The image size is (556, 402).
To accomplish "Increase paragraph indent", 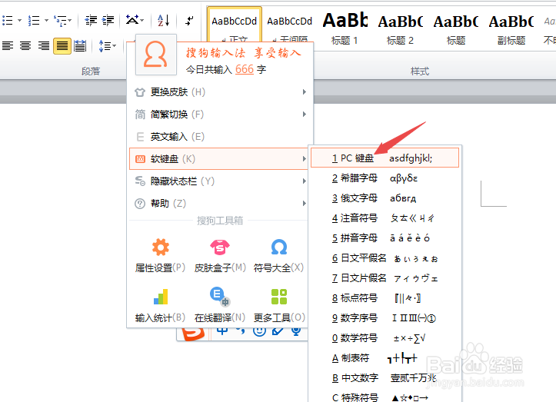I will coord(108,20).
